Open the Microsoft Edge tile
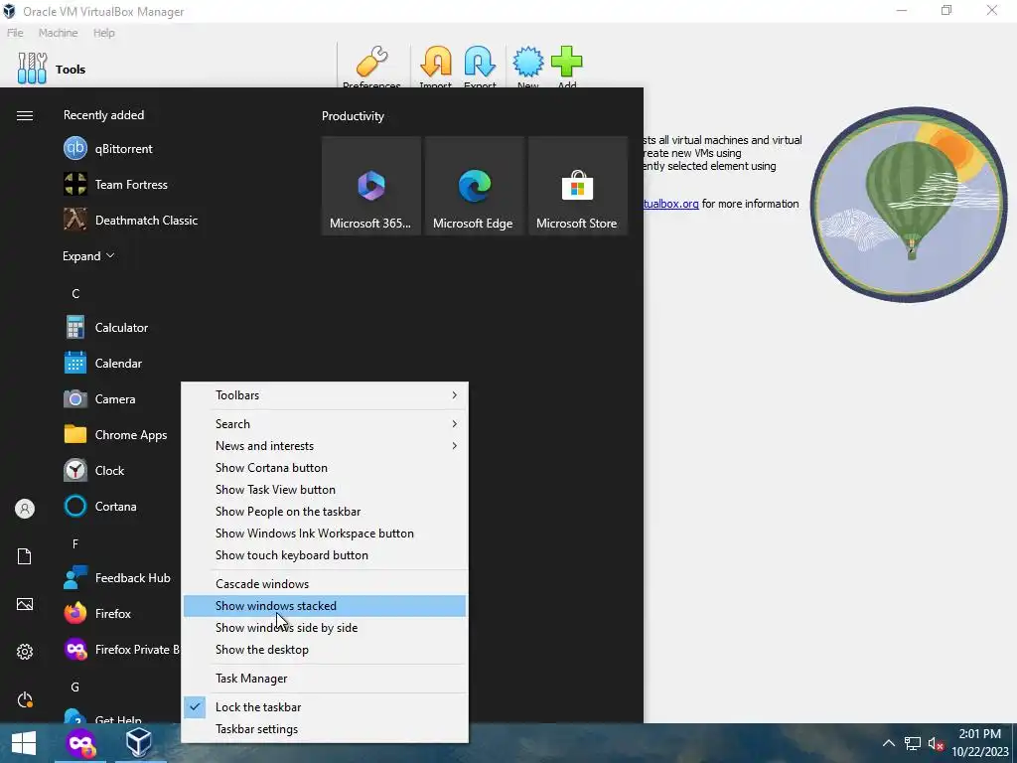1017x763 pixels. 474,186
